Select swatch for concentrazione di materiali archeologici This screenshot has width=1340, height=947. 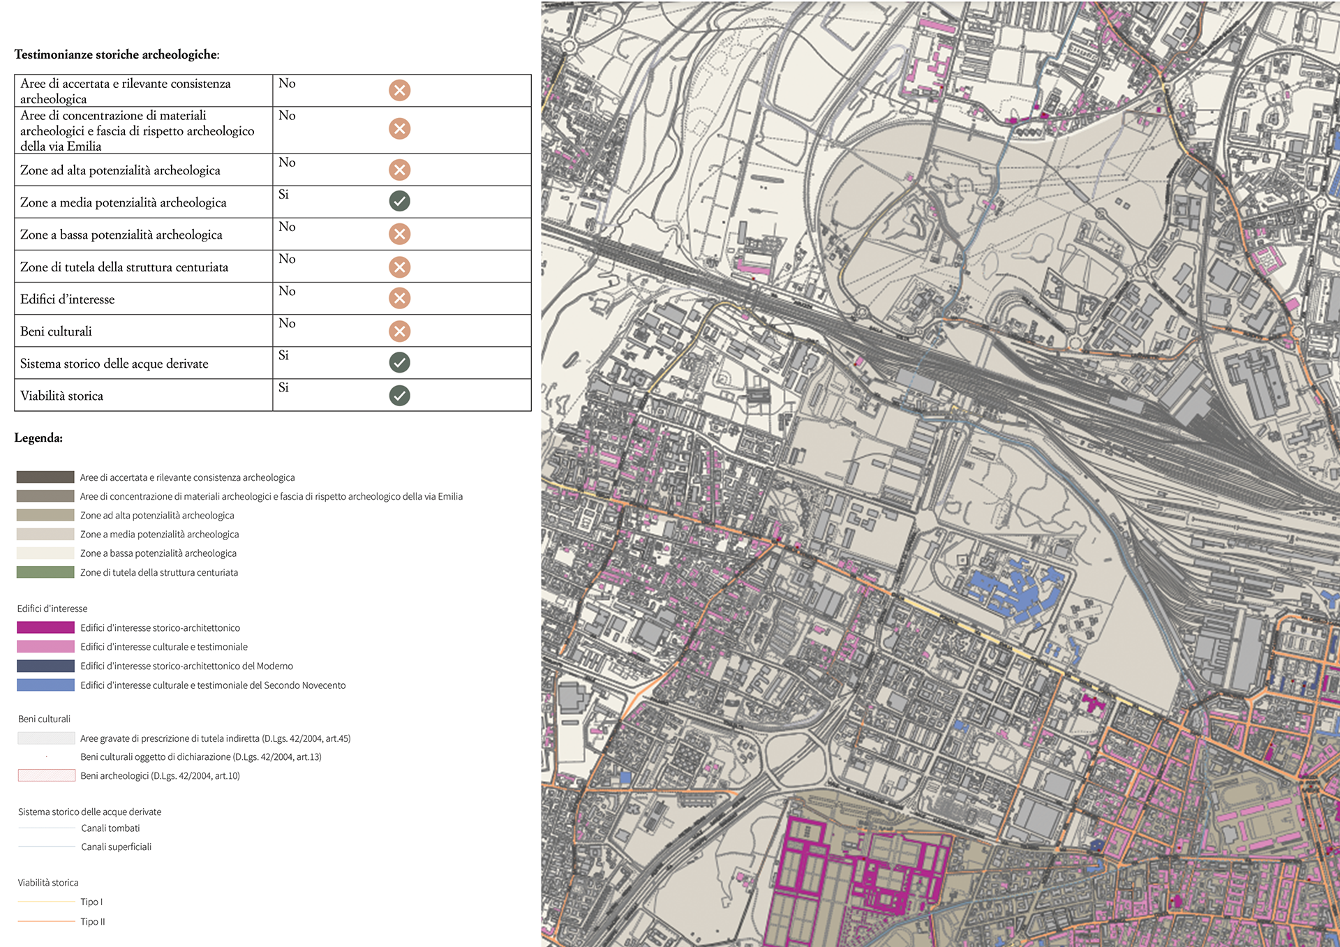[45, 496]
